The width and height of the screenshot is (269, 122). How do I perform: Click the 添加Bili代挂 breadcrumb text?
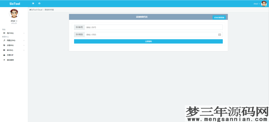tap(49, 10)
